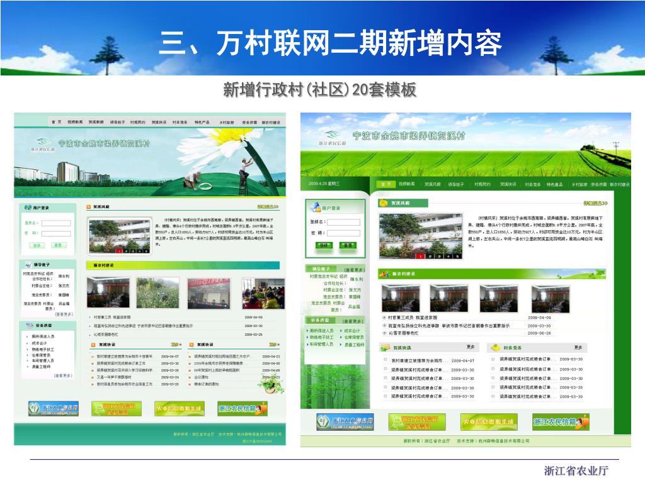The width and height of the screenshot is (645, 483).
Task: Open fourth meeting thumbnail in right 新农村建设
Action: click(x=551, y=299)
